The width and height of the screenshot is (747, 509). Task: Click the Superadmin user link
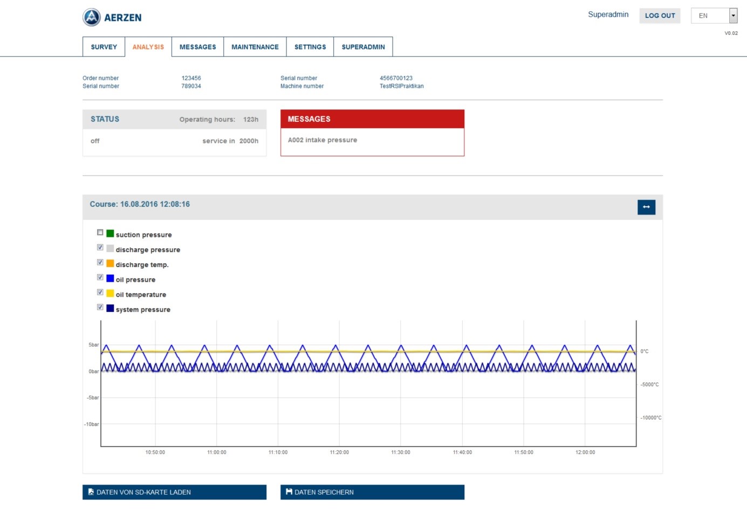608,15
